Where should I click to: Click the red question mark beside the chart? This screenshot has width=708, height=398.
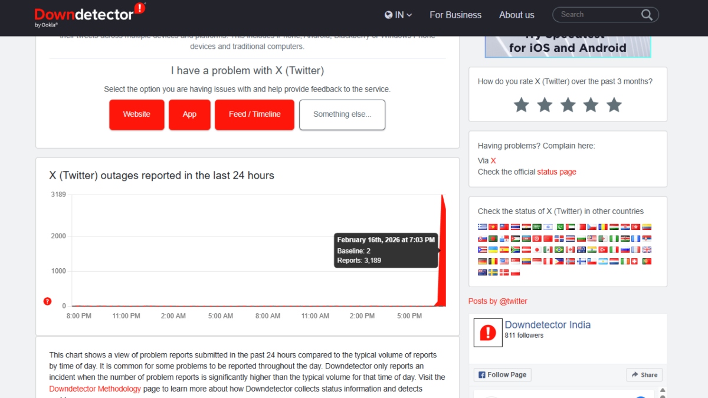click(47, 301)
